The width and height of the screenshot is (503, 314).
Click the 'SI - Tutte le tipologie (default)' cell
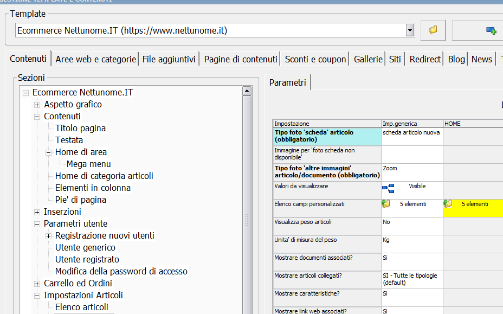pos(412,280)
